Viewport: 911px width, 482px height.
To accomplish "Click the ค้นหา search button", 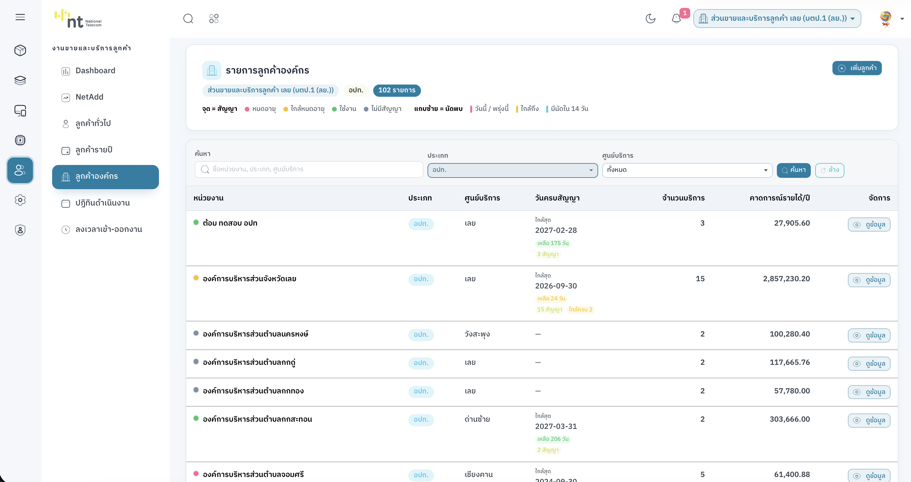I will click(x=793, y=170).
